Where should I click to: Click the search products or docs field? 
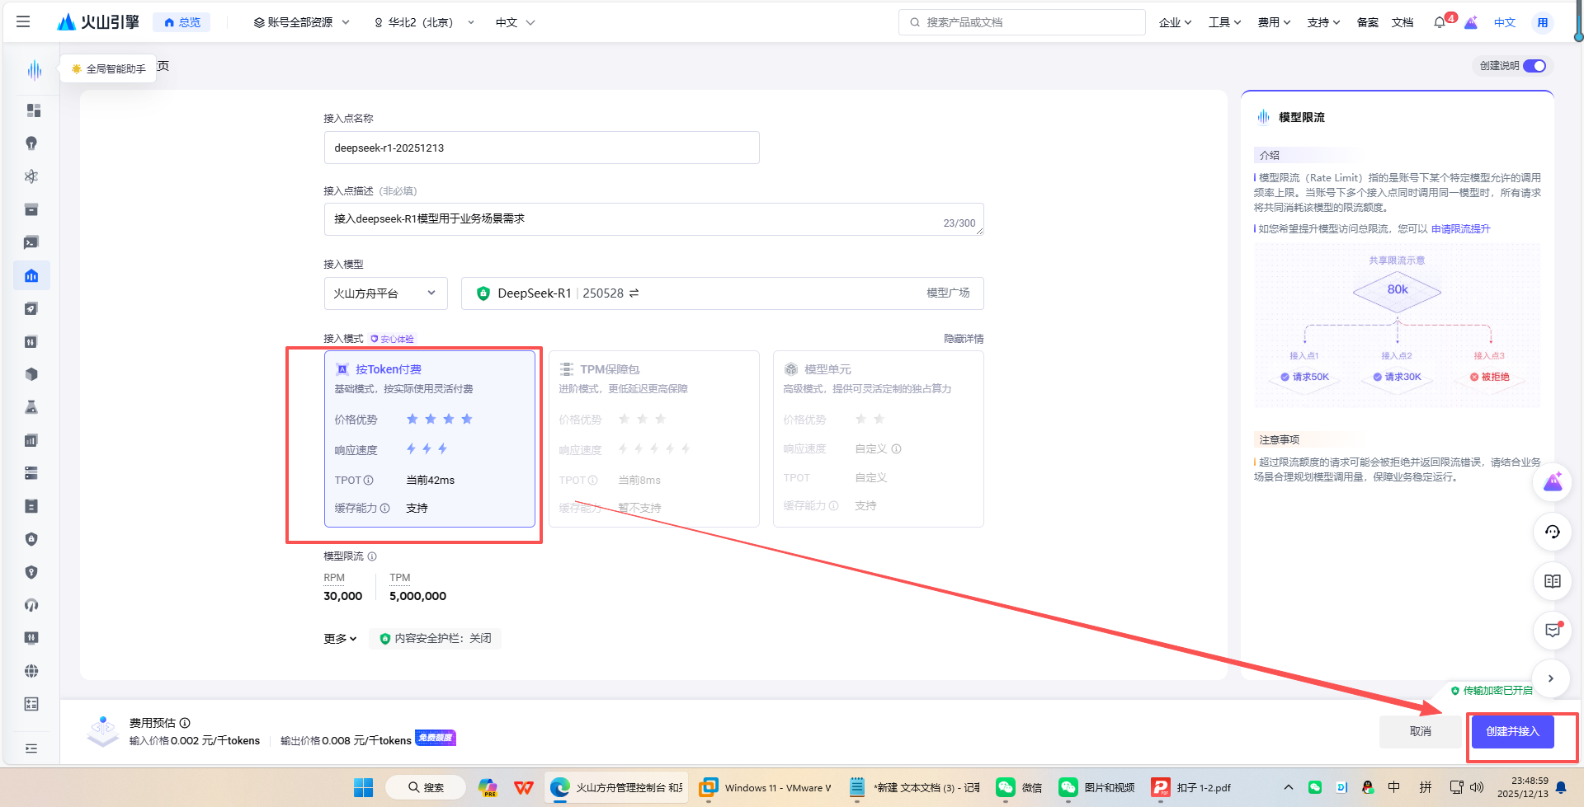click(1021, 22)
